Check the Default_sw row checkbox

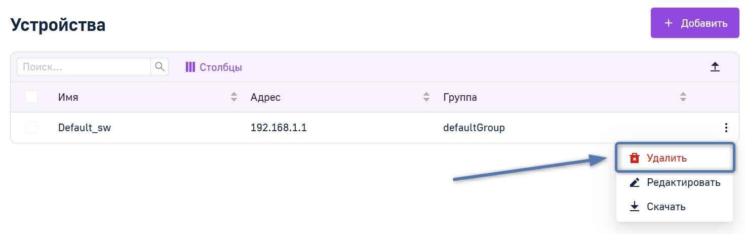click(31, 128)
